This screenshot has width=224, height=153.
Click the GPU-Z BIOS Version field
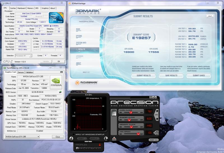coord(38,92)
